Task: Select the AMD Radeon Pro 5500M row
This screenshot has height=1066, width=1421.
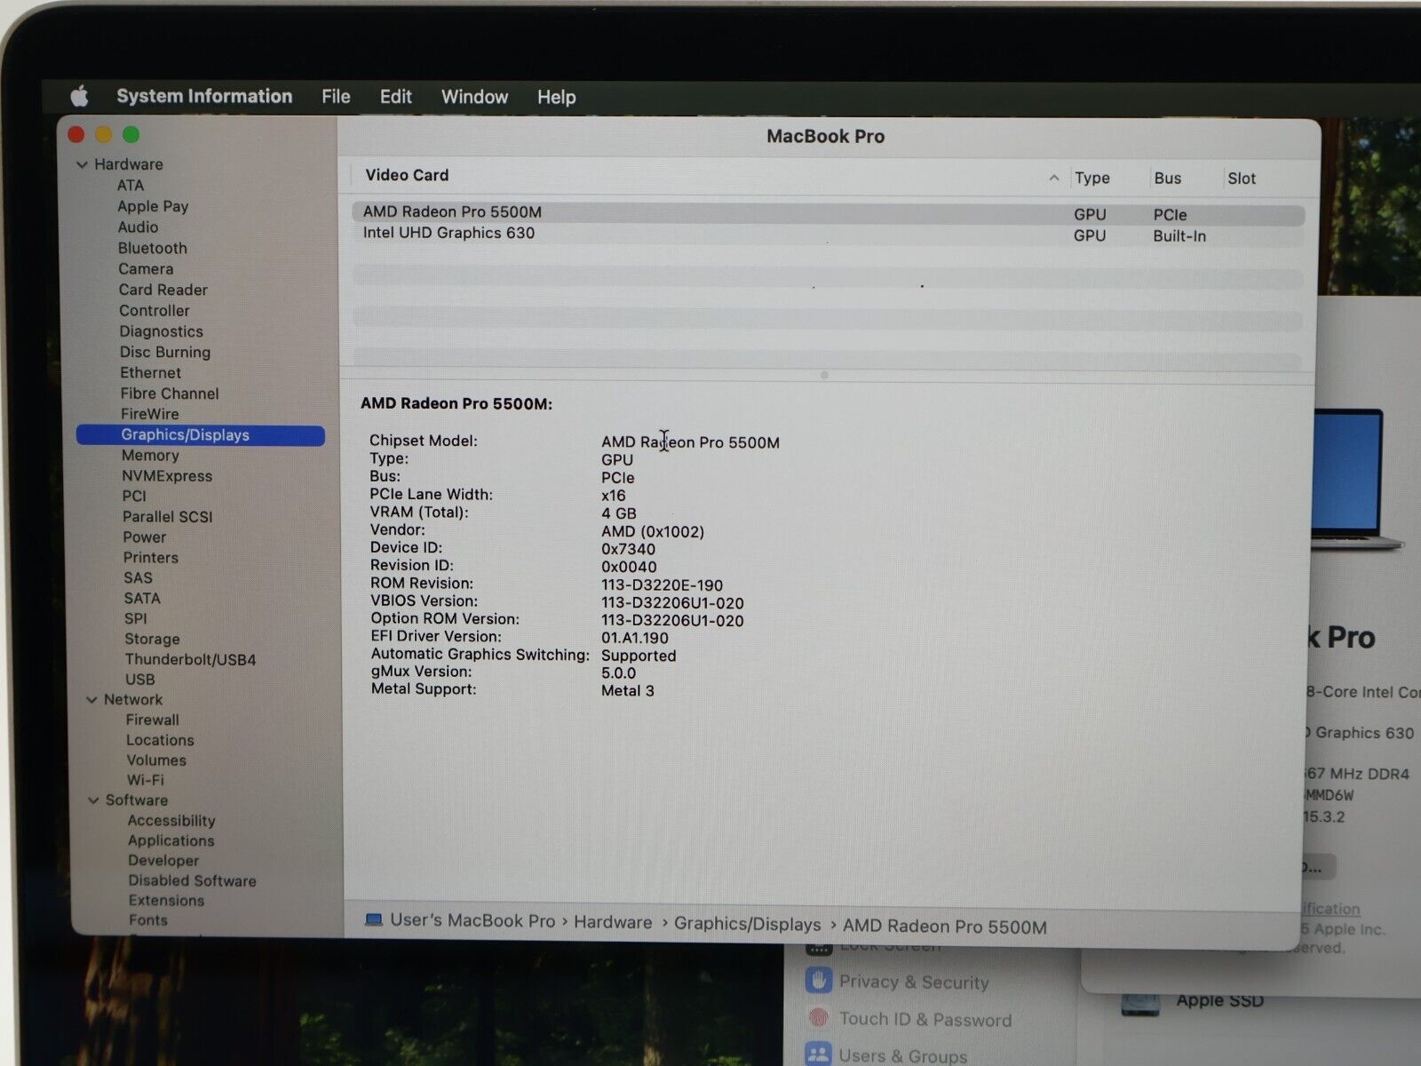Action: tap(828, 213)
